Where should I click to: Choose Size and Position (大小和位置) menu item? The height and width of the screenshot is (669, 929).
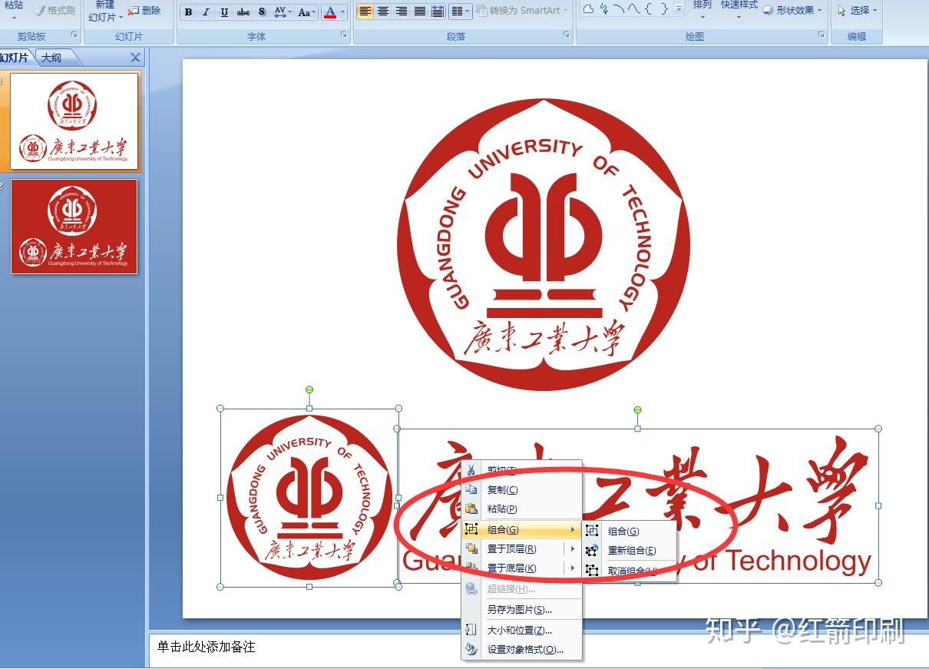tap(521, 630)
